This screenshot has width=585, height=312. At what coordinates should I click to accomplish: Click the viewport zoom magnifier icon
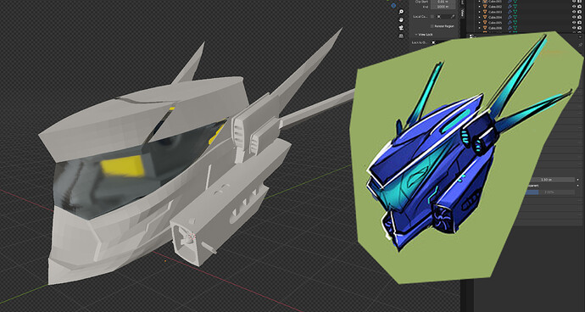pos(401,12)
